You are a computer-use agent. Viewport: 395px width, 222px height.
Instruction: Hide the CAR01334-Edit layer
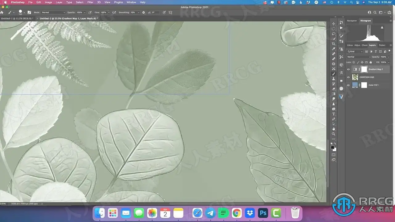[x=348, y=77]
